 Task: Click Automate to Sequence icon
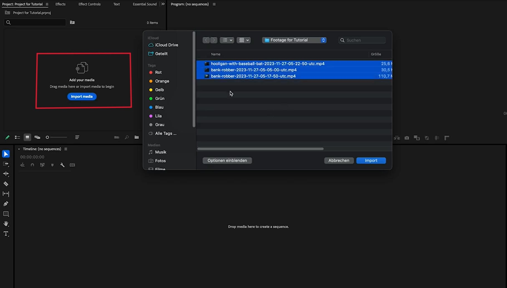click(117, 137)
